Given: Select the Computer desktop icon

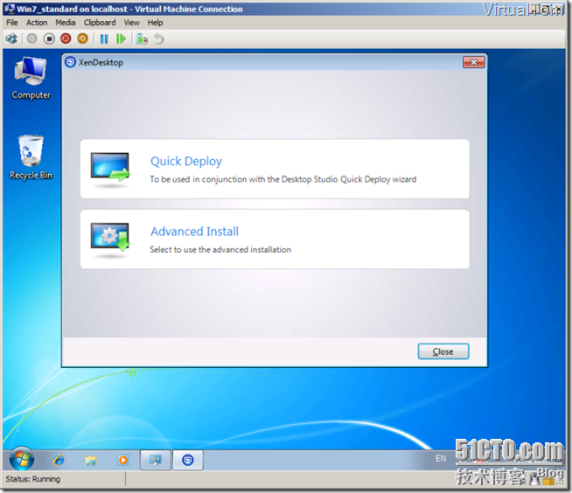Looking at the screenshot, I should pyautogui.click(x=31, y=79).
